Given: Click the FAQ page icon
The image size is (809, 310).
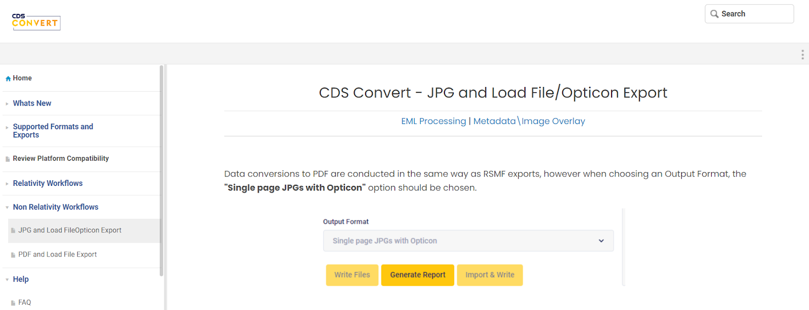Looking at the screenshot, I should click(x=13, y=303).
